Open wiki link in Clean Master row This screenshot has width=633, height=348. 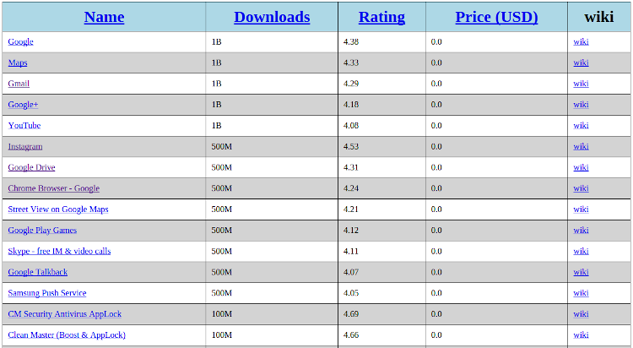(581, 335)
